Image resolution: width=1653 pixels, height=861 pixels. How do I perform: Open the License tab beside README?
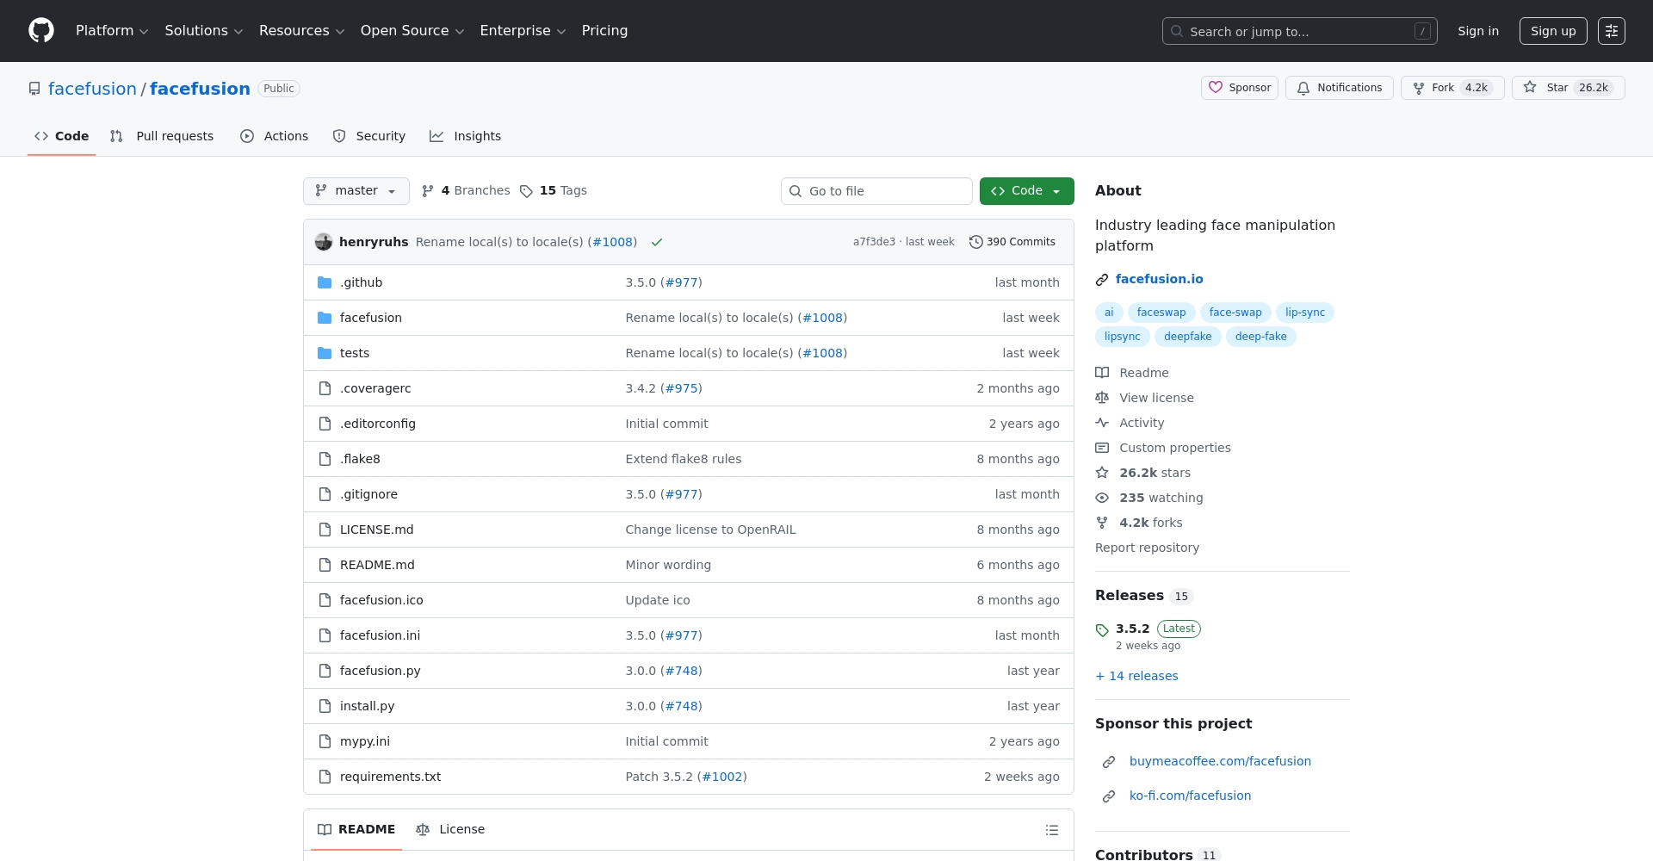tap(450, 830)
